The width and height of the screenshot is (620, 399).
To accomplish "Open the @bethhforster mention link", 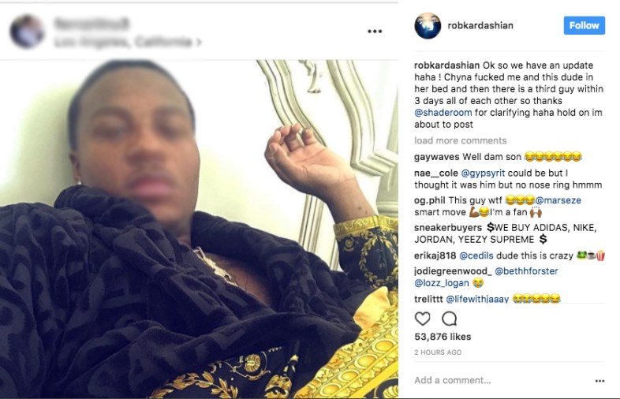I will (x=526, y=271).
